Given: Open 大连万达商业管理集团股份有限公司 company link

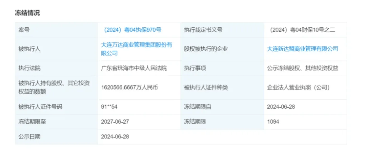Looking at the screenshot, I should point(136,49).
